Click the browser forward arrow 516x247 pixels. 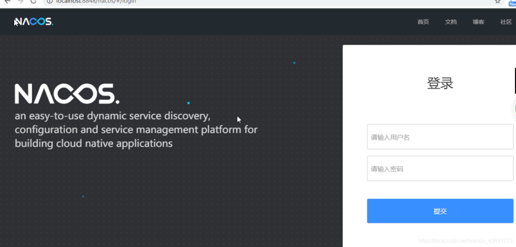(x=20, y=1)
